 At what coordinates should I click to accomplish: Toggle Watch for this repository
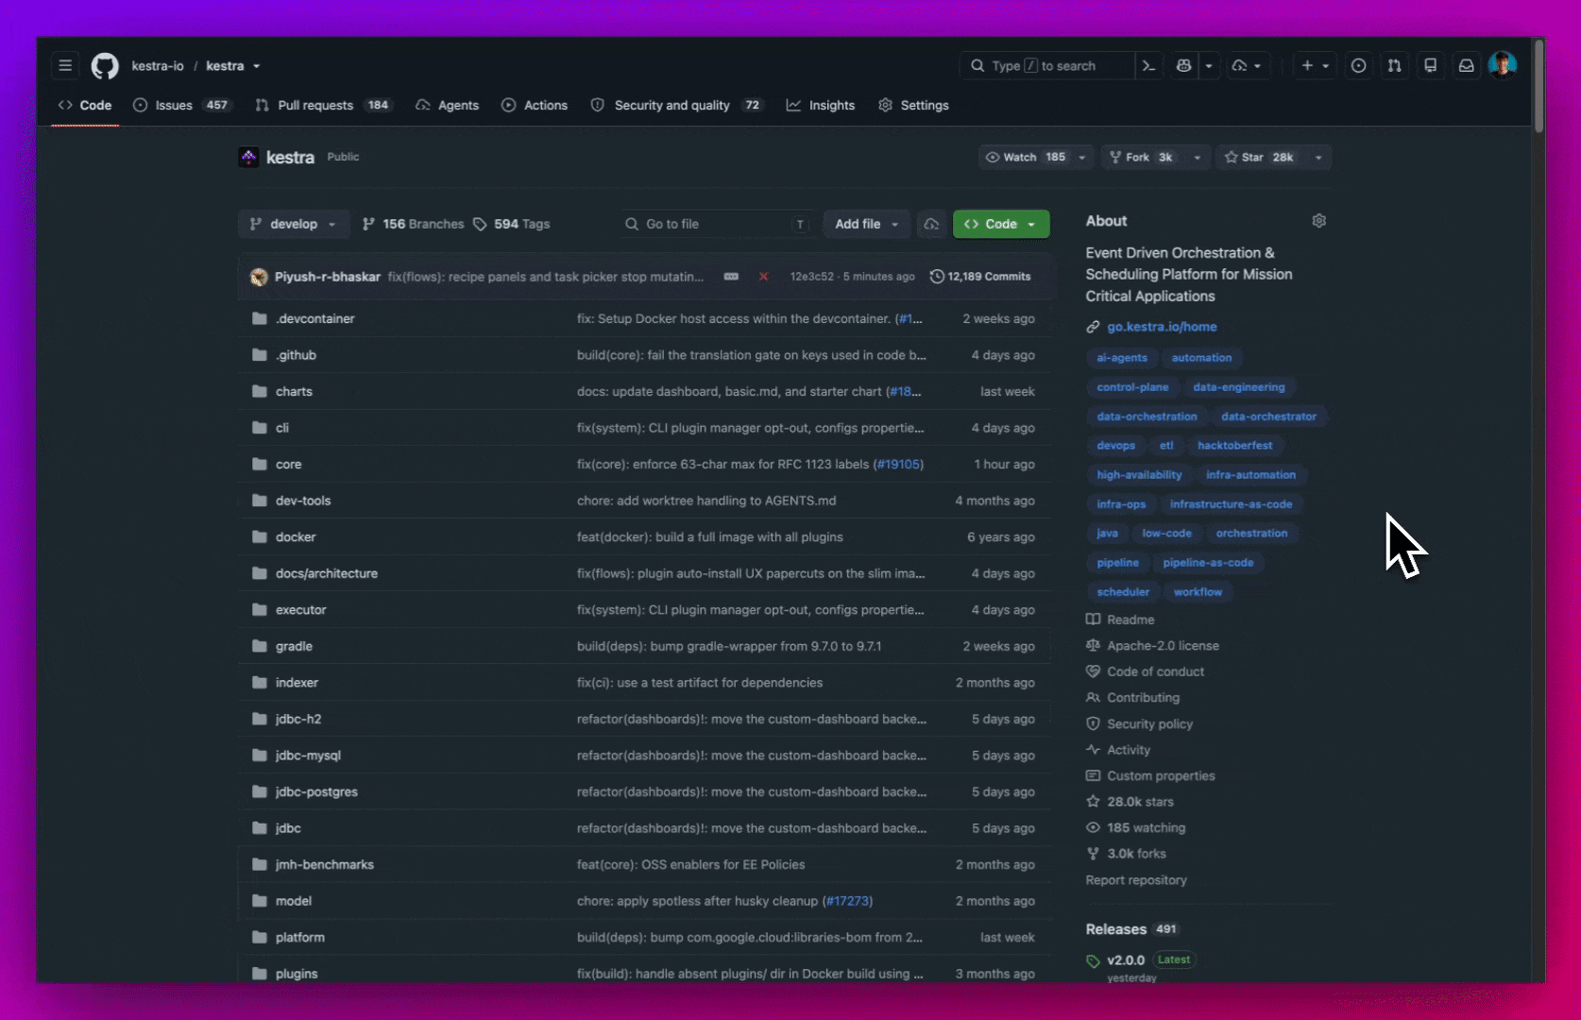1025,158
